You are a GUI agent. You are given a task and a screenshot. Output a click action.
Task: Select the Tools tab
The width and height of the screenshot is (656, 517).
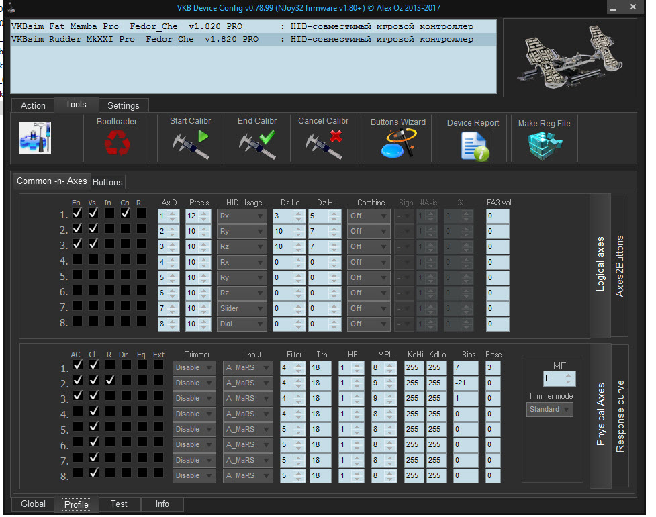pyautogui.click(x=76, y=105)
